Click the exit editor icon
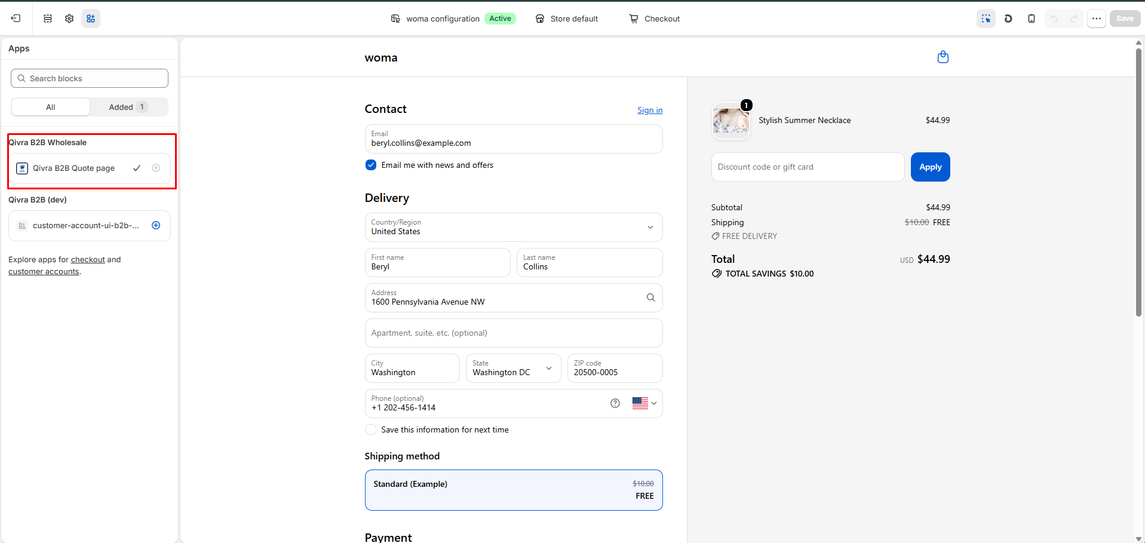This screenshot has width=1145, height=543. (x=16, y=19)
